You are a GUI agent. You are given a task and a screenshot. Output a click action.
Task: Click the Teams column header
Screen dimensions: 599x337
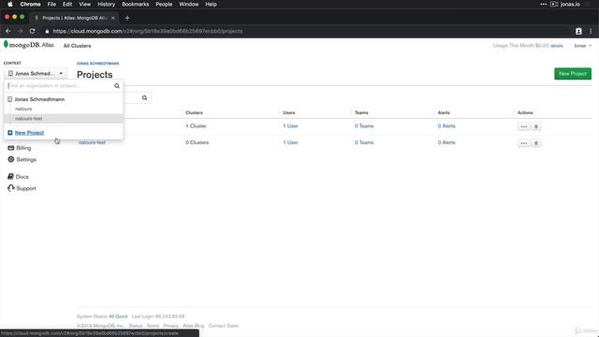pos(361,112)
